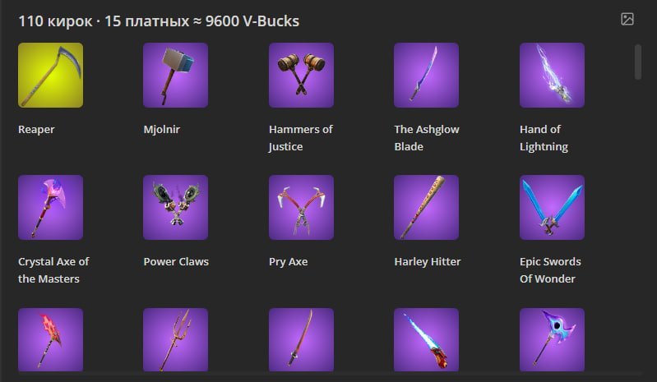The height and width of the screenshot is (382, 657).
Task: Click the Mjolnir name label
Action: 162,130
